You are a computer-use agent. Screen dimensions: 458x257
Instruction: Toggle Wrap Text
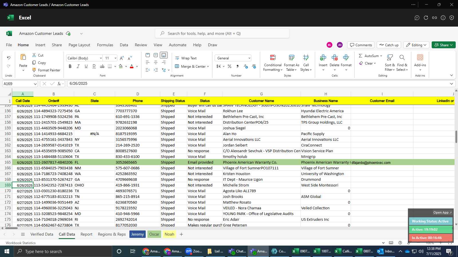click(x=186, y=58)
